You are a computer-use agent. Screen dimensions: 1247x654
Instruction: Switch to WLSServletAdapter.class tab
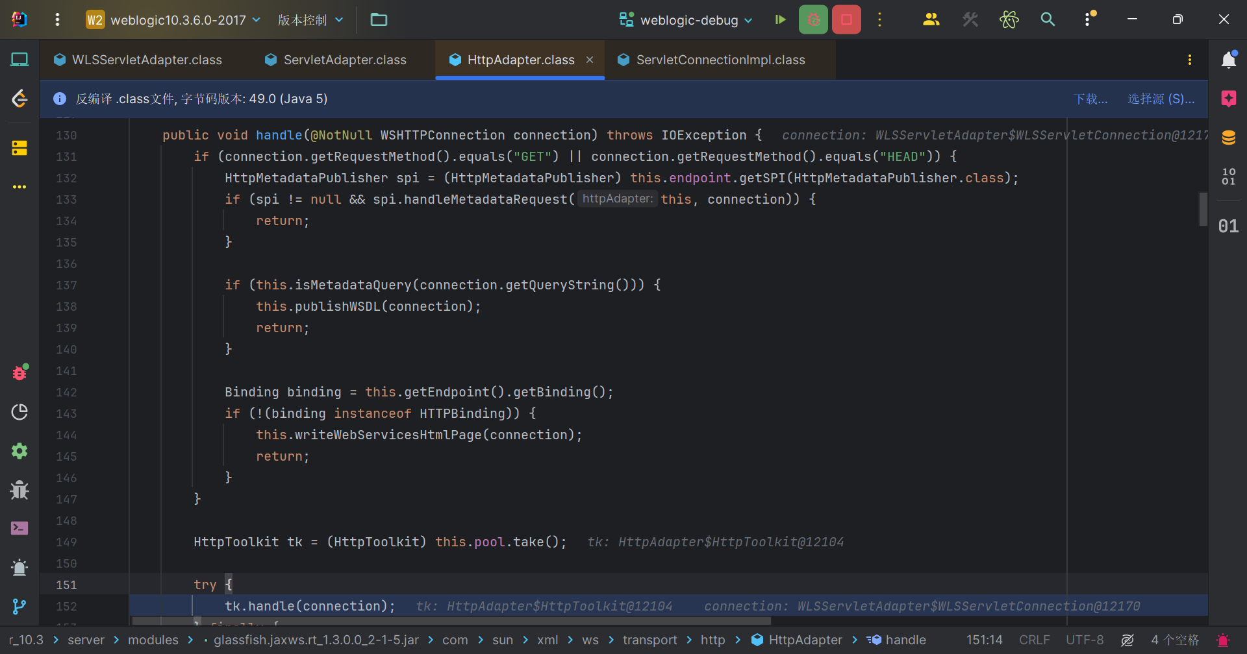[x=138, y=60]
